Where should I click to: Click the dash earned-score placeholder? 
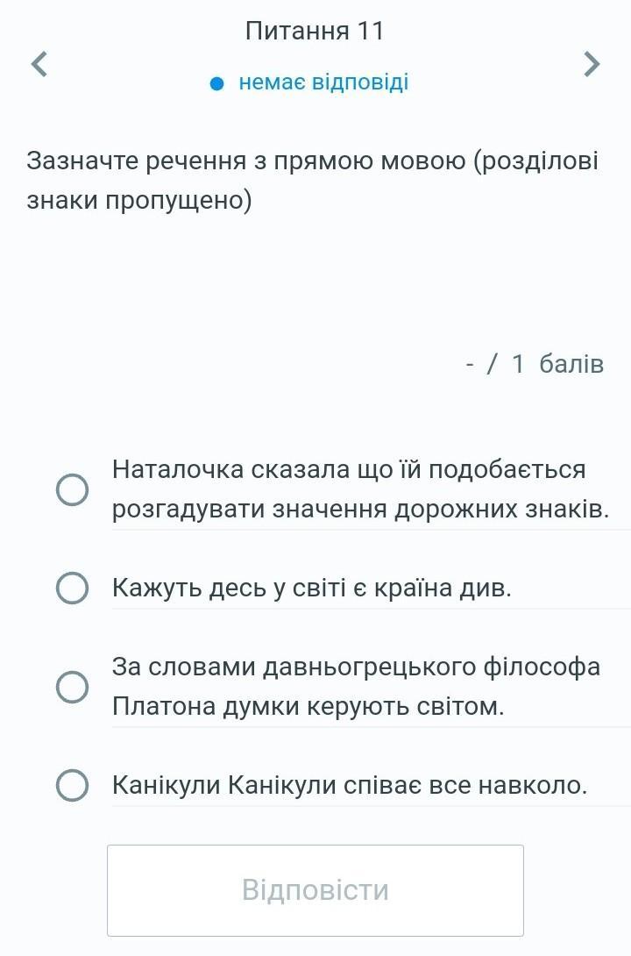[471, 363]
